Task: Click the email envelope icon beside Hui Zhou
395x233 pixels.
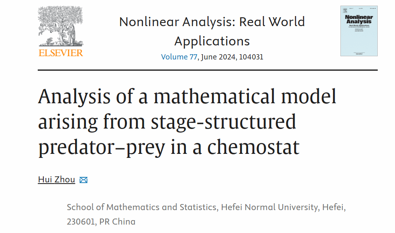Action: point(83,180)
